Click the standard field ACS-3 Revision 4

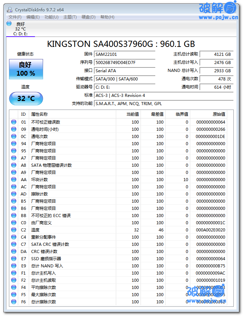[164, 95]
